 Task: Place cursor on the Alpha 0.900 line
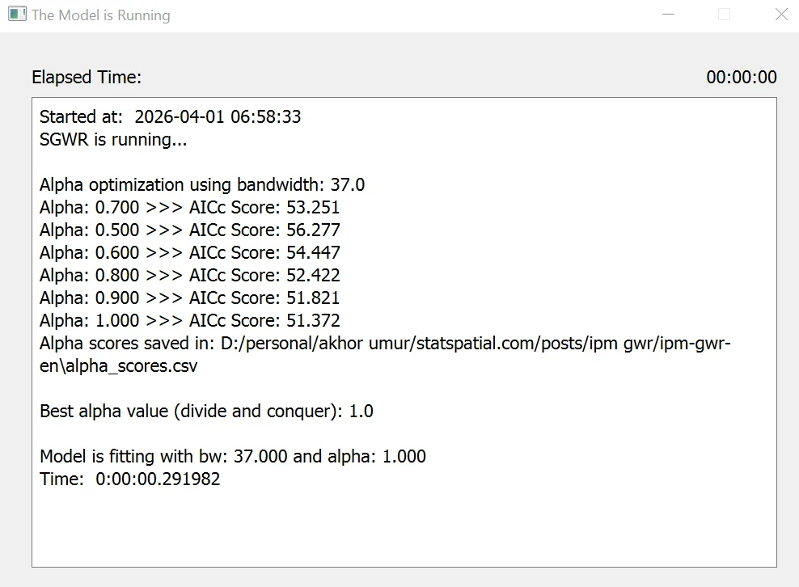click(189, 298)
